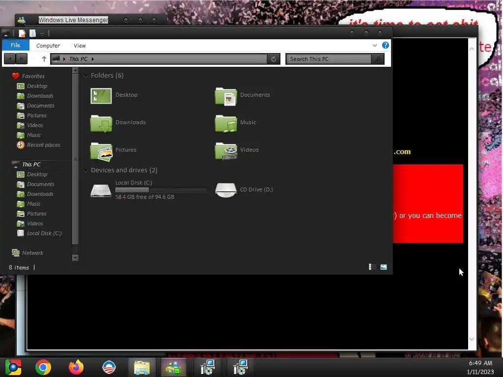Click the search magnifier button
The image size is (503, 377).
378,59
